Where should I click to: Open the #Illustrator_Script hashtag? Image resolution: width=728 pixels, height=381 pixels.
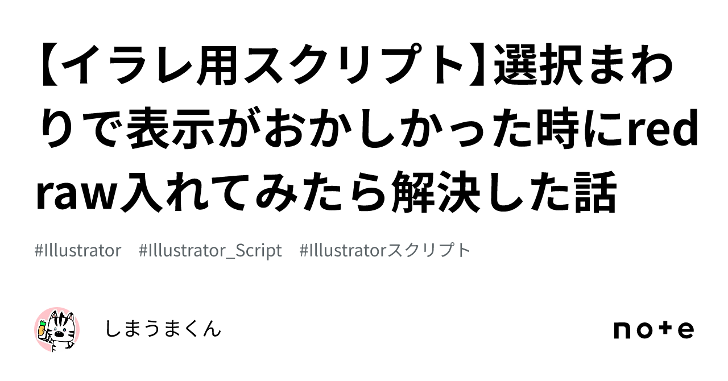210,250
